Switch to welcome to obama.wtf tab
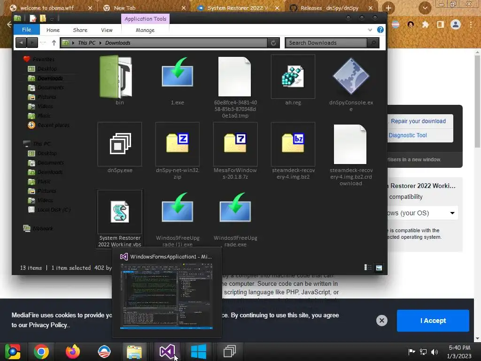Screen dimensions: 481x361 click(x=47, y=8)
